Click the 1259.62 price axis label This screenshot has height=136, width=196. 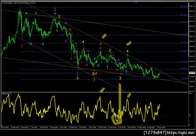coord(192,61)
